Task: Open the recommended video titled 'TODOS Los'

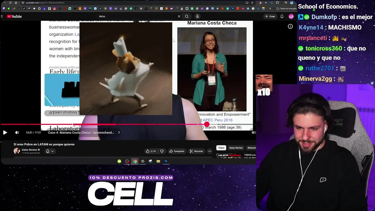Action: pyautogui.click(x=250, y=155)
